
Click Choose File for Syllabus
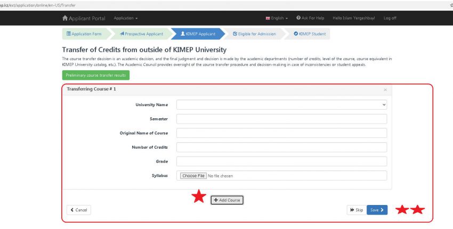(193, 176)
